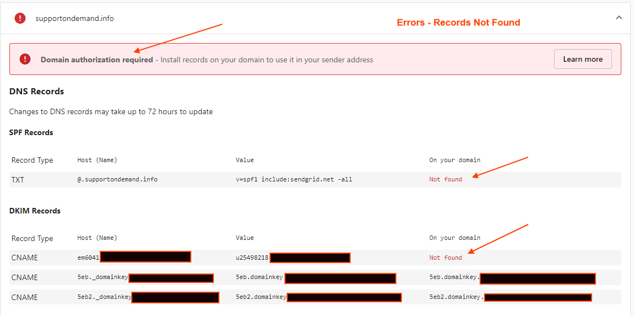Select the SPF host @.supportondemand.info
This screenshot has width=634, height=316.
pyautogui.click(x=117, y=179)
